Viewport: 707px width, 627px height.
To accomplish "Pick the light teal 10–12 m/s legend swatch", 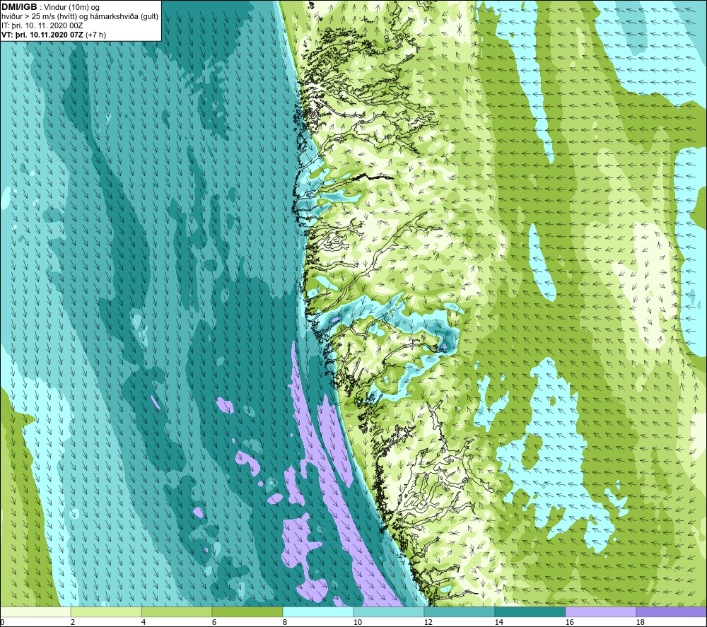I will tap(389, 612).
